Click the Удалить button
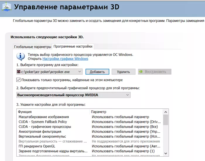The width and height of the screenshot is (205, 161). [x=123, y=72]
